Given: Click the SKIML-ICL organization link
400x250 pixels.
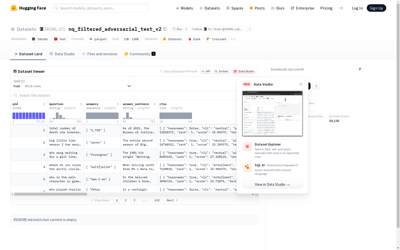Looking at the screenshot, I should (x=55, y=29).
